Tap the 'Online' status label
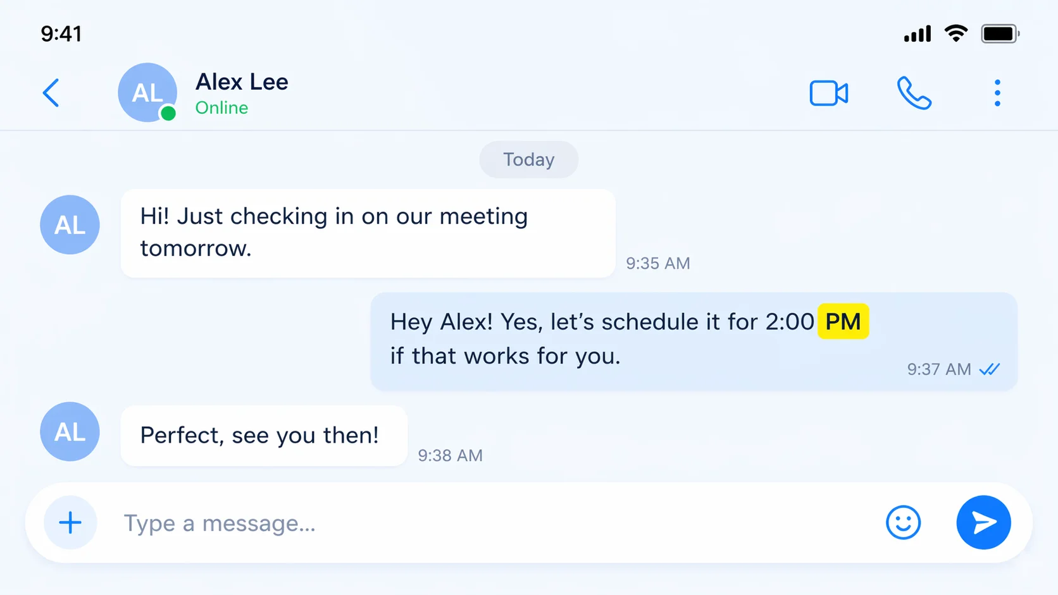Screen dimensions: 1058x595 tap(221, 107)
